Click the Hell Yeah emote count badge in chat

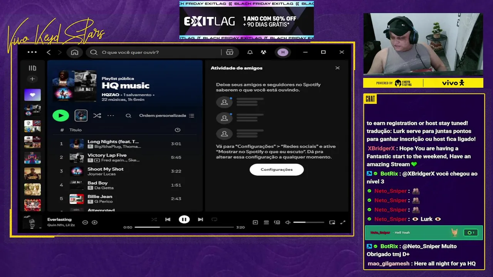coord(471,233)
